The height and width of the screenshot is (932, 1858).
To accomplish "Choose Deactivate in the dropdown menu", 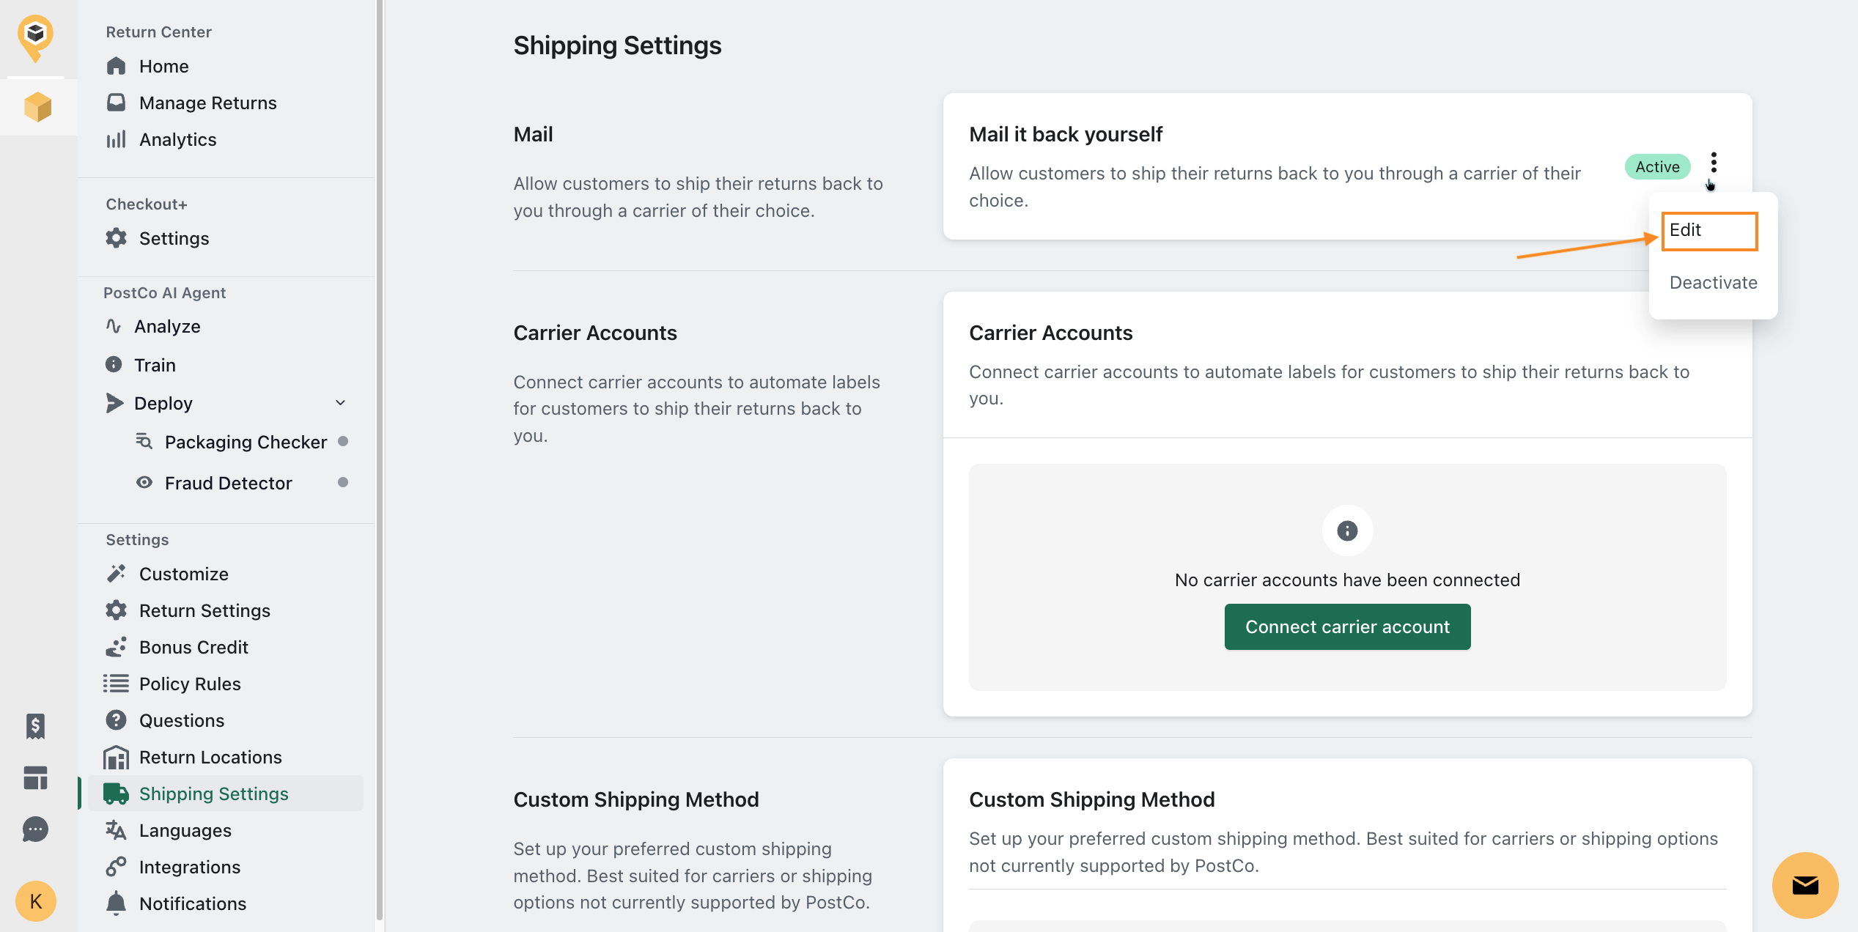I will (x=1713, y=283).
